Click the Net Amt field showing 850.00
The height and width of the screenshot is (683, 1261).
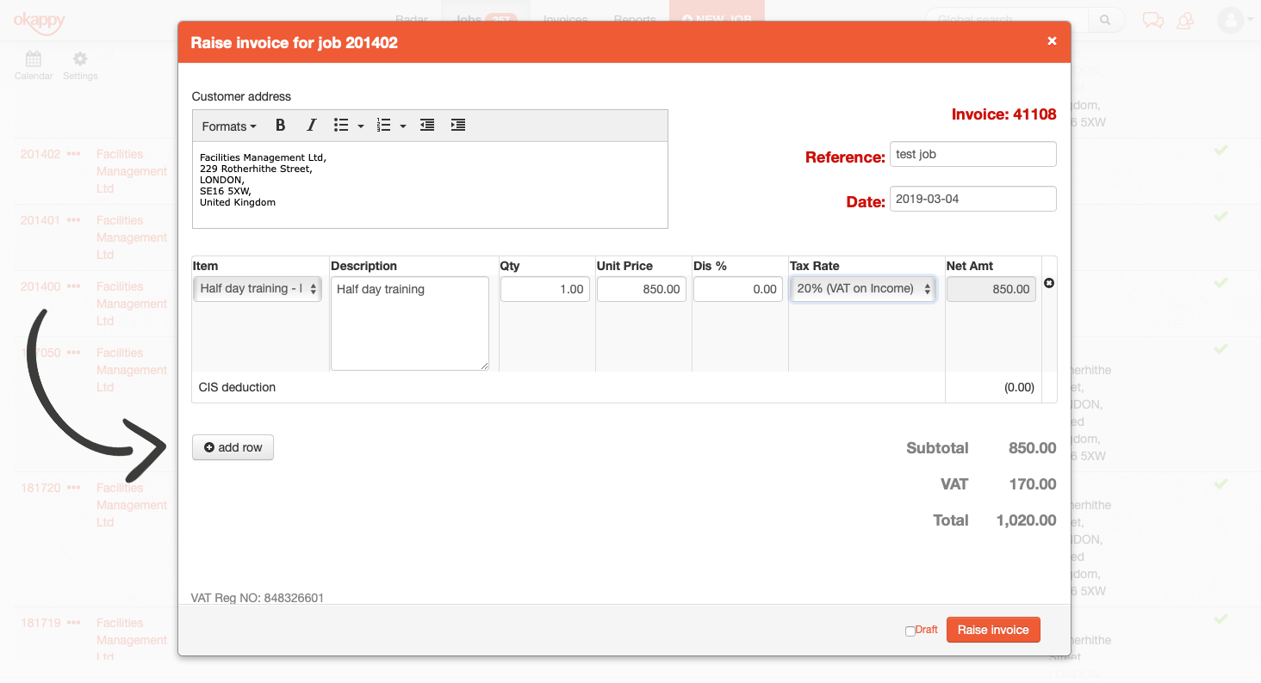(991, 289)
